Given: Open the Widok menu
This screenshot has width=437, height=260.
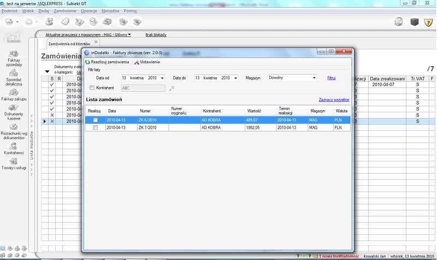Looking at the screenshot, I should (28, 11).
